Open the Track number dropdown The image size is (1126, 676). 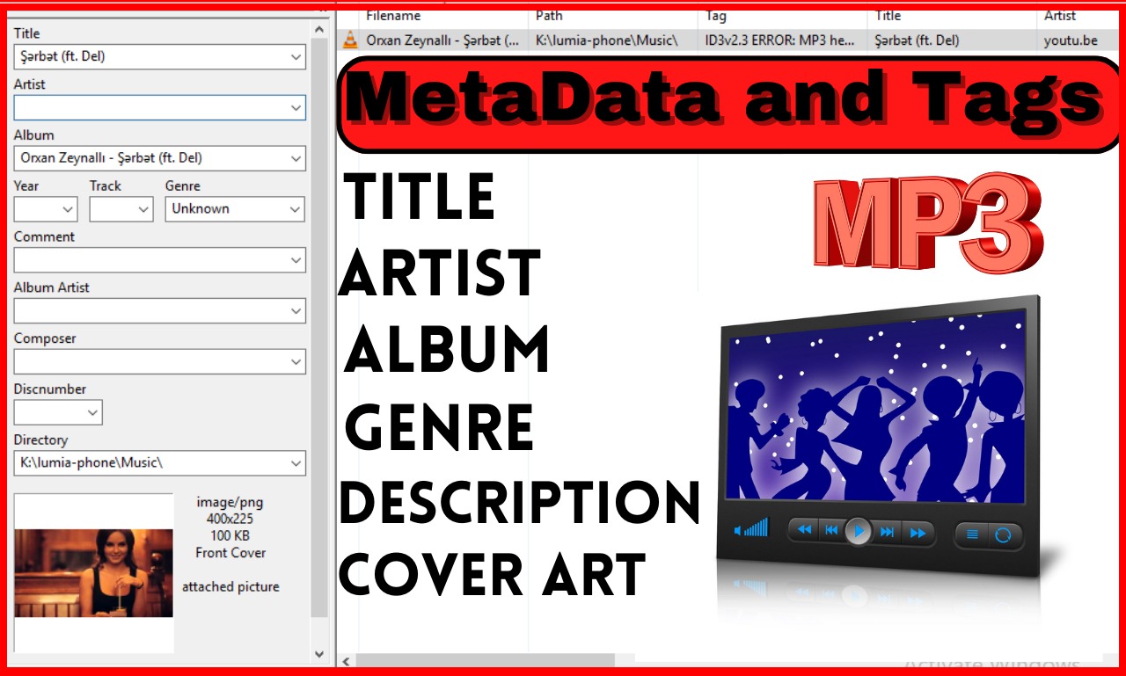click(143, 209)
